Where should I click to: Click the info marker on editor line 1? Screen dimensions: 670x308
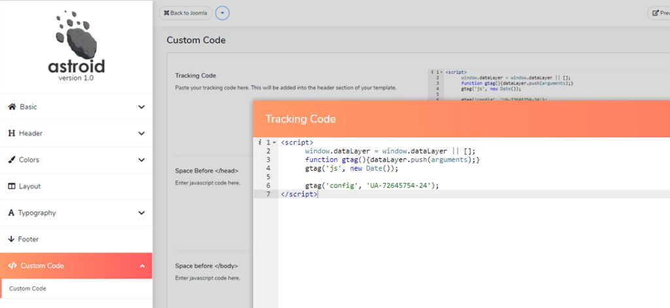pyautogui.click(x=259, y=143)
